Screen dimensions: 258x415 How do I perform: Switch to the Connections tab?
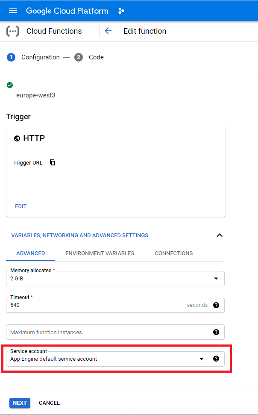pos(173,253)
